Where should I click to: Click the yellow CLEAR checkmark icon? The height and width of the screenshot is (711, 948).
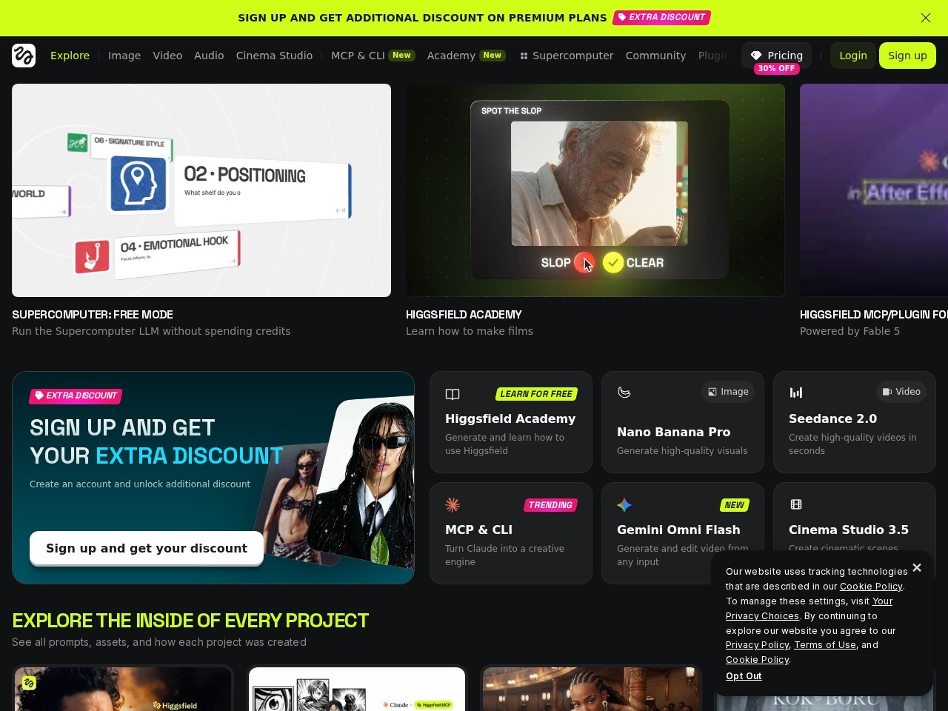click(x=613, y=263)
